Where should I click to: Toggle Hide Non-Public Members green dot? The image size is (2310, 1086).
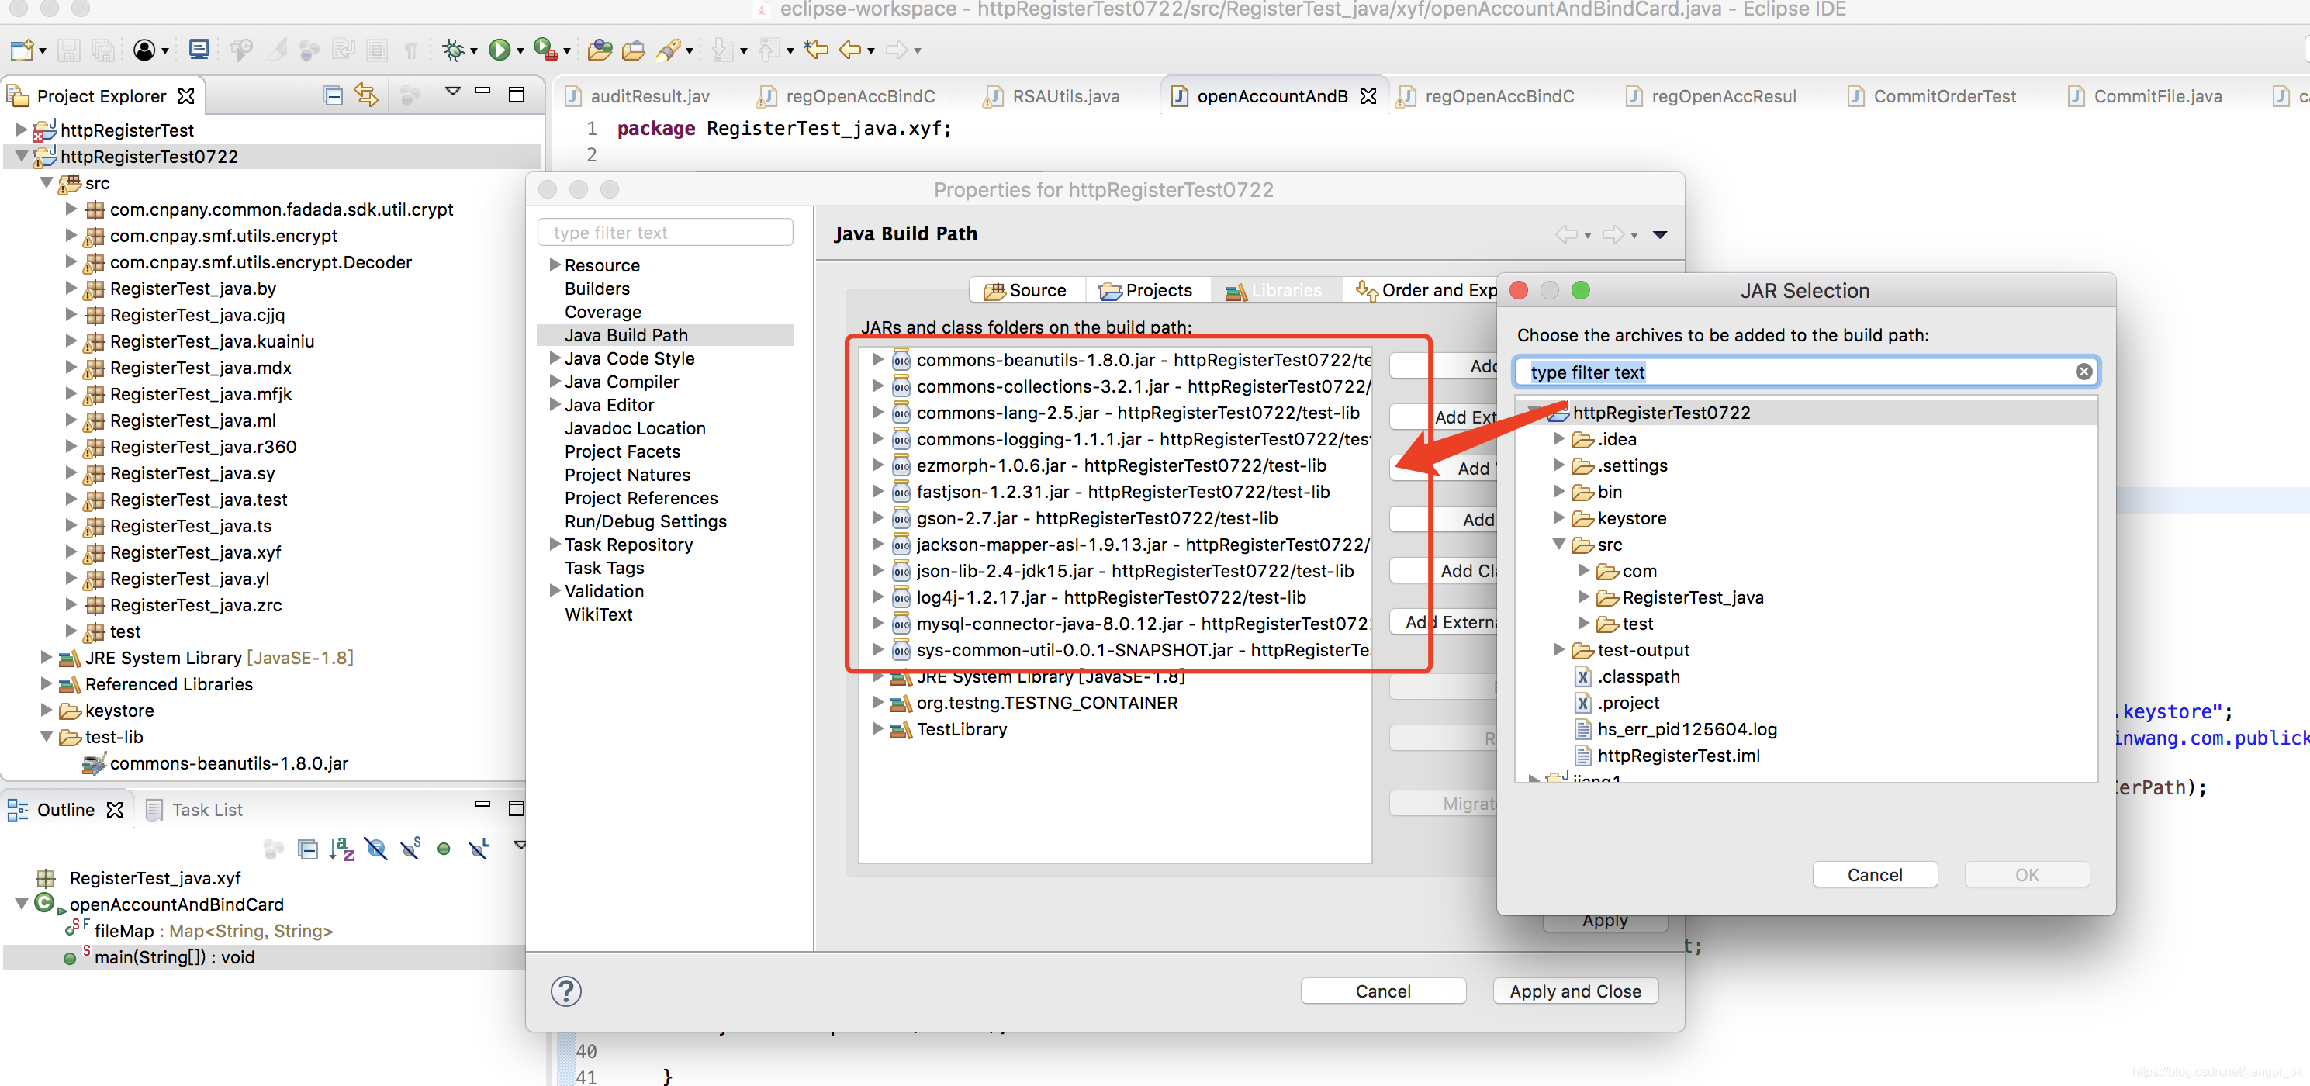click(x=444, y=849)
